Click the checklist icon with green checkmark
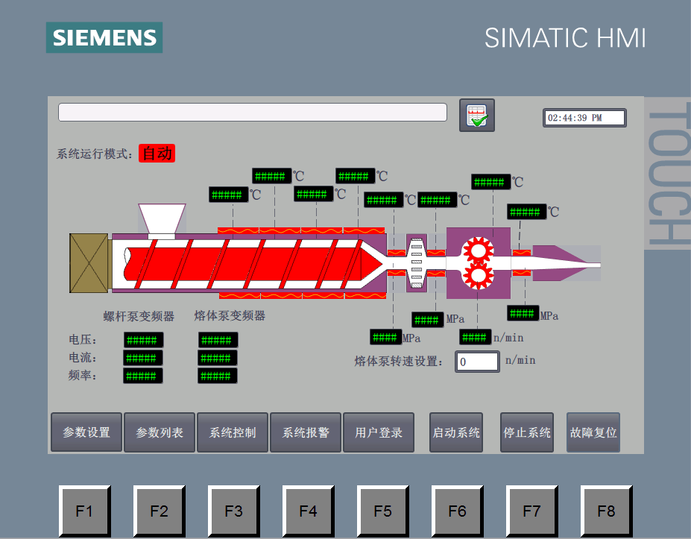The image size is (691, 539). (476, 115)
